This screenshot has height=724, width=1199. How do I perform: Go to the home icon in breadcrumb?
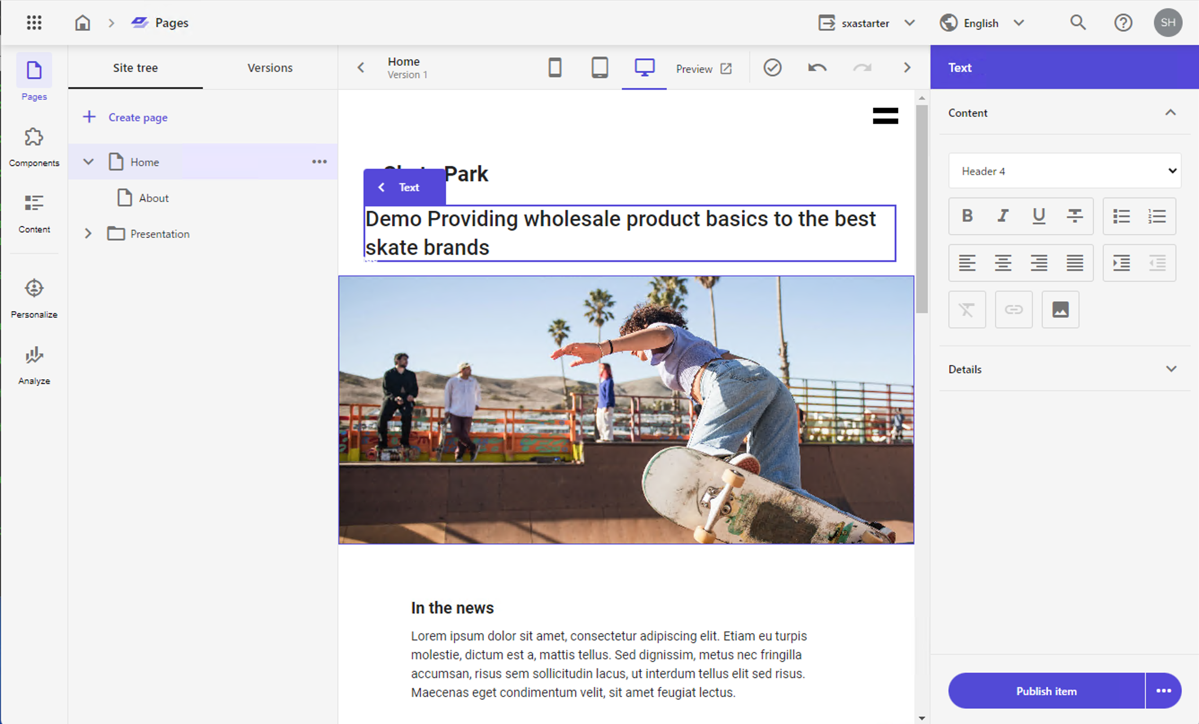pyautogui.click(x=83, y=22)
